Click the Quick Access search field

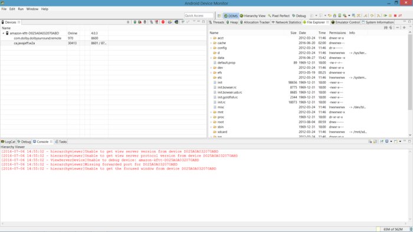(x=199, y=16)
